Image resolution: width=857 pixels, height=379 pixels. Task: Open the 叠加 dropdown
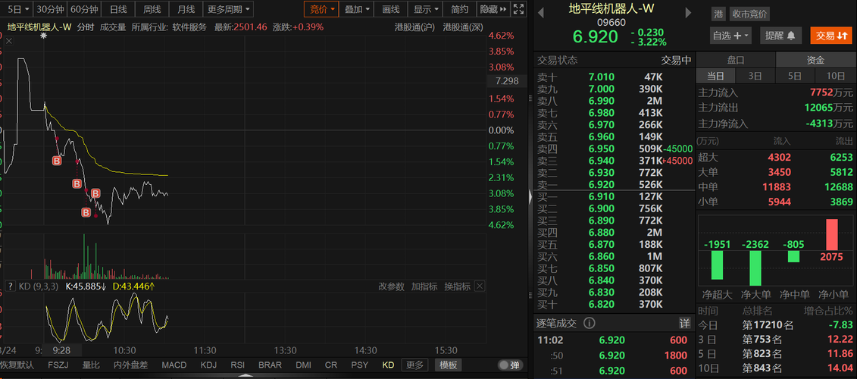point(357,9)
